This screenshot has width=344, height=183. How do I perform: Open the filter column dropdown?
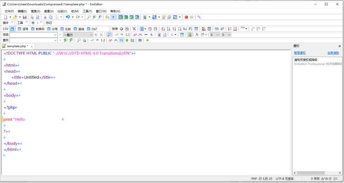click(x=91, y=35)
